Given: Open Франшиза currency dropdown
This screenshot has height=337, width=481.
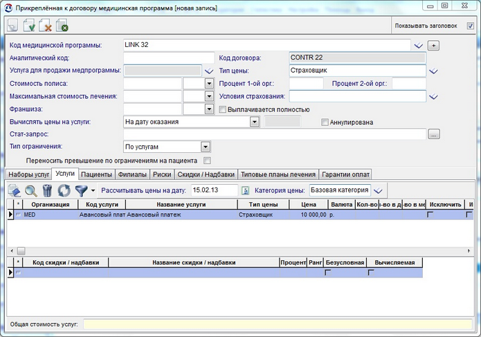Looking at the screenshot, I should [x=209, y=109].
